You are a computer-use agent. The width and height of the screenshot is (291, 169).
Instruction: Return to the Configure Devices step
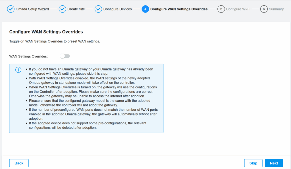pyautogui.click(x=117, y=9)
